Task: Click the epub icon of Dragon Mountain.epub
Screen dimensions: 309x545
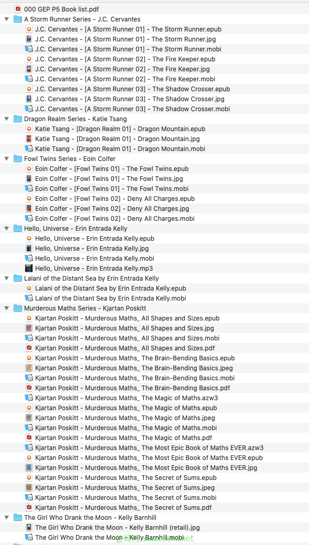Action: click(x=29, y=129)
